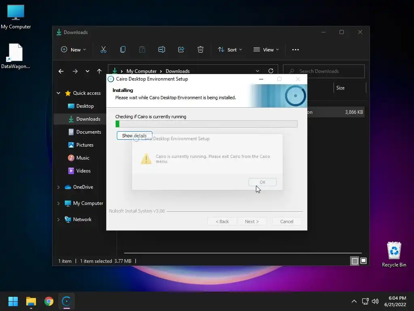Viewport: 414px width, 311px height.
Task: Expand the address bar history dropdown
Action: pyautogui.click(x=258, y=71)
